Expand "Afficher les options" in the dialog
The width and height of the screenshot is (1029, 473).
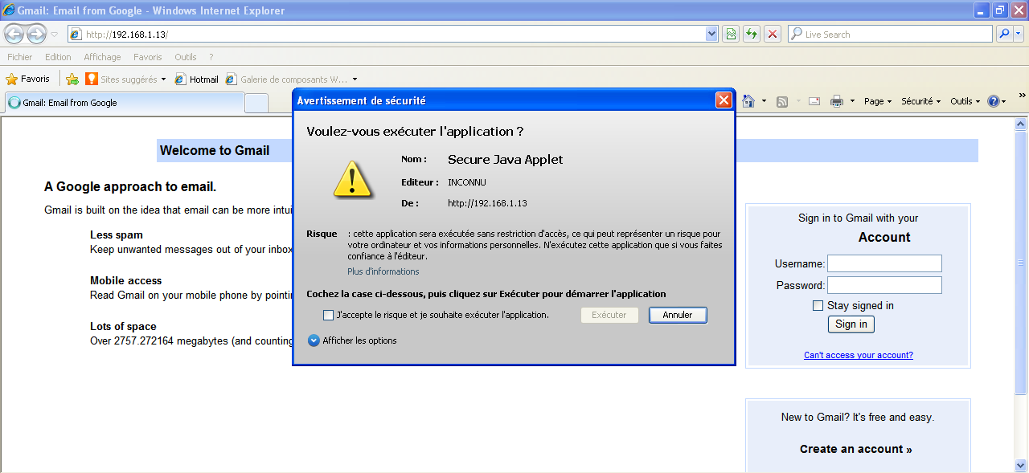[x=314, y=340]
